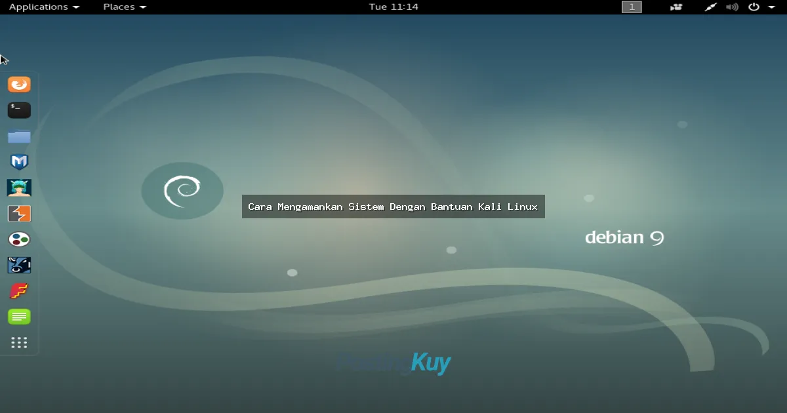Launch Faraday IDE red F icon
787x413 pixels.
pyautogui.click(x=19, y=291)
